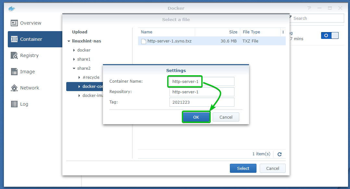
Task: Click Select in the file dialog
Action: [x=243, y=169]
